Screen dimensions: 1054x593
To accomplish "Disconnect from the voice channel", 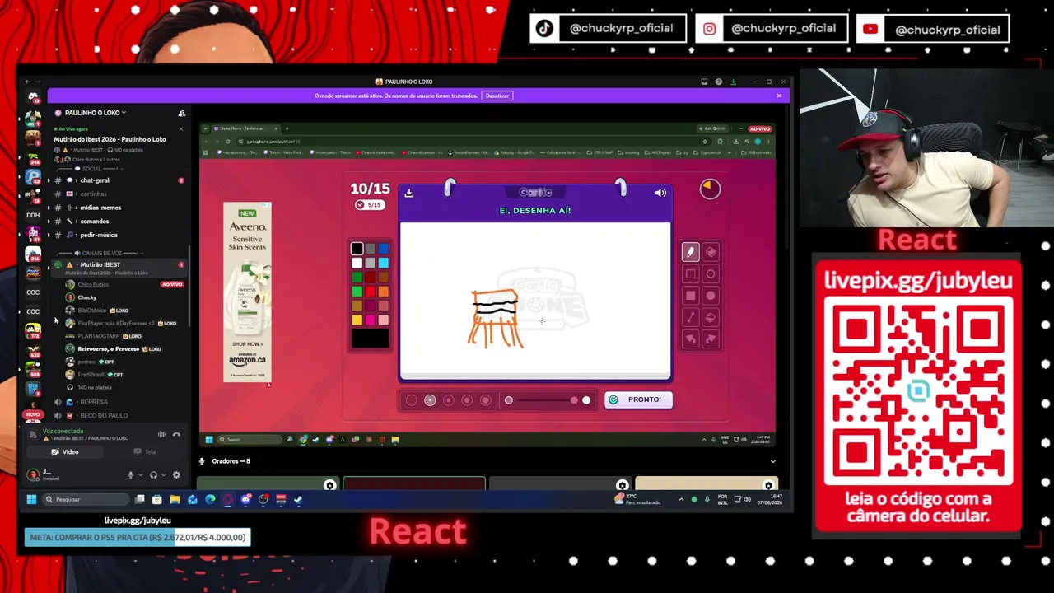I will click(x=176, y=434).
